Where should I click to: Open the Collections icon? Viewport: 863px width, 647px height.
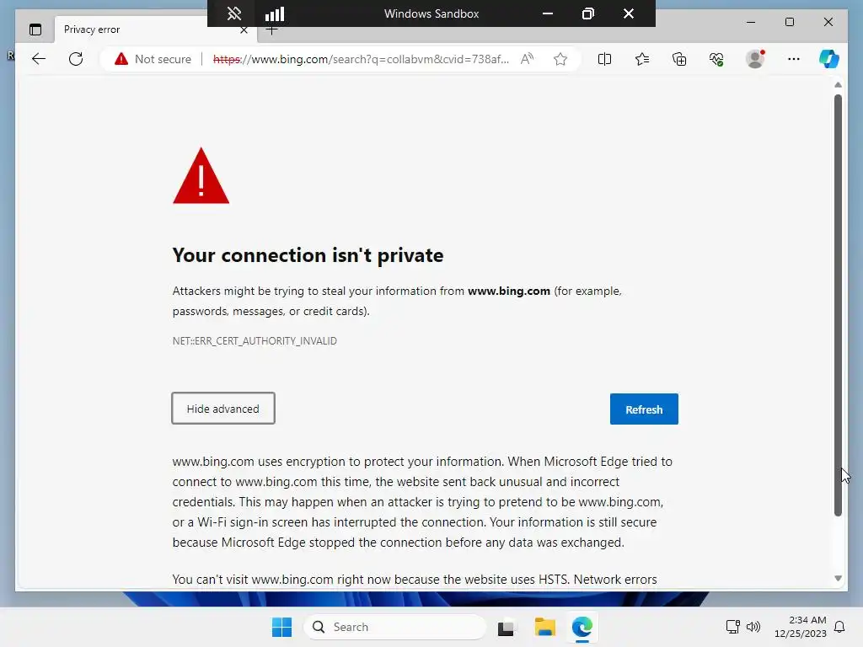(x=679, y=59)
